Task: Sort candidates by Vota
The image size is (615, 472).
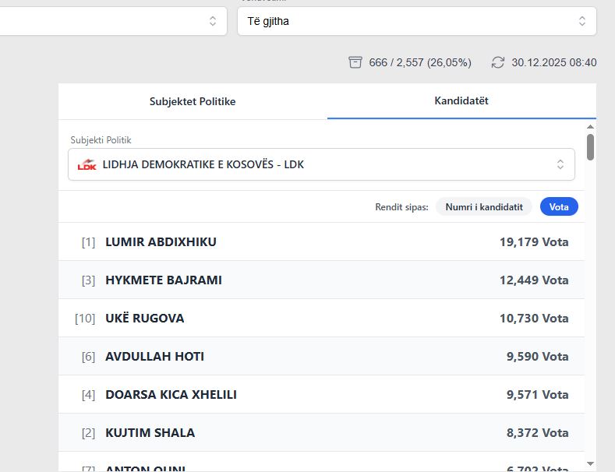Action: point(559,206)
